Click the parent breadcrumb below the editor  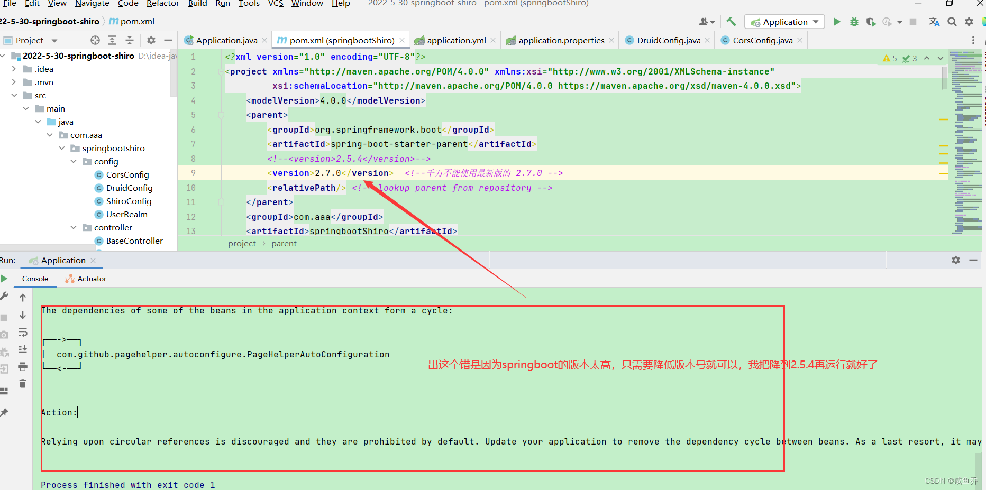(284, 243)
